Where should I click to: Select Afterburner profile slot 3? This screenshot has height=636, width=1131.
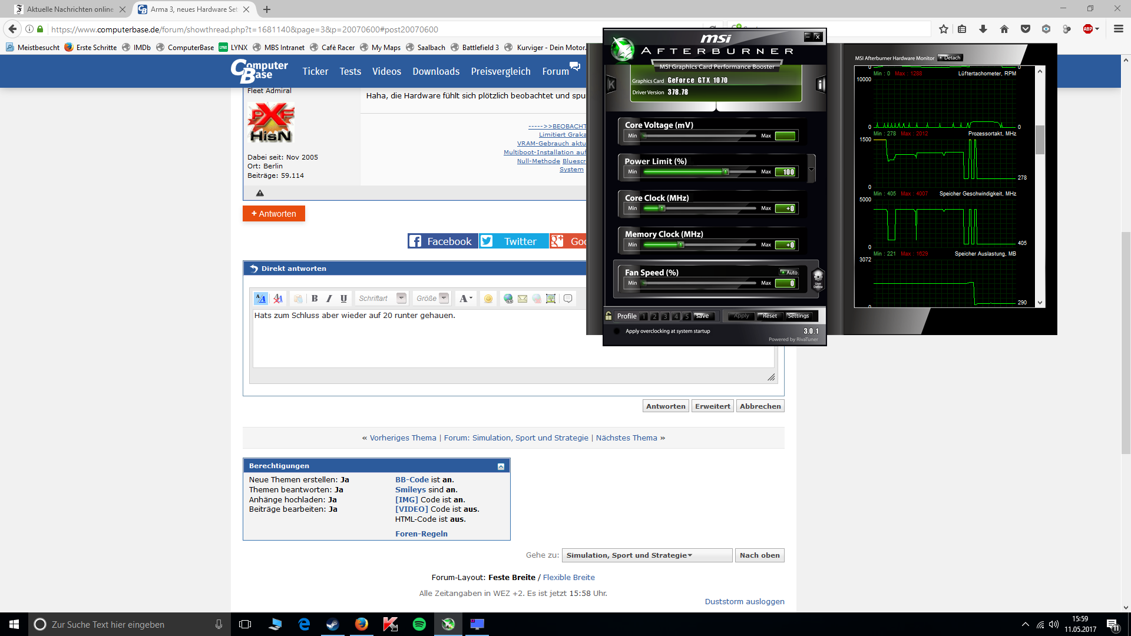[x=665, y=316]
